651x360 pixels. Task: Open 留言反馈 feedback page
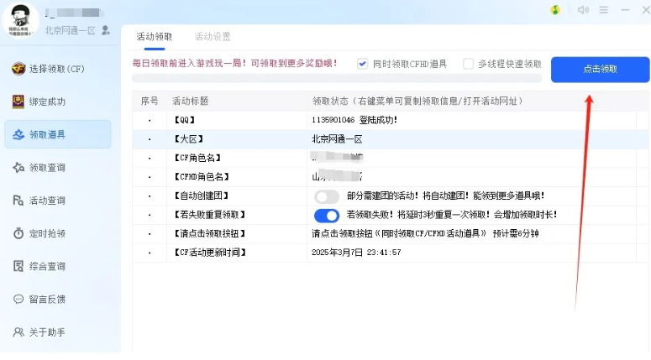(x=47, y=299)
